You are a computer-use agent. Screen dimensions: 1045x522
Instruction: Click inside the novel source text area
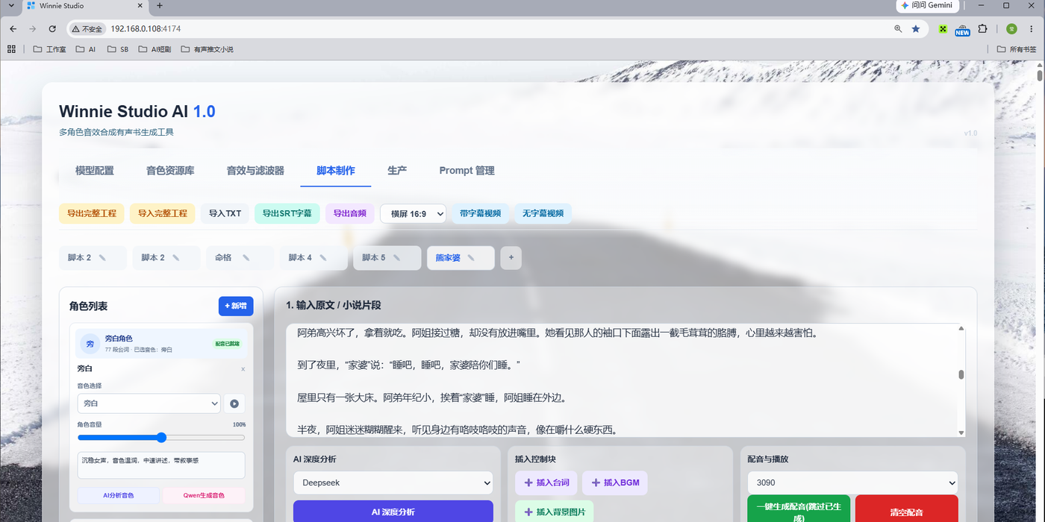coord(626,380)
